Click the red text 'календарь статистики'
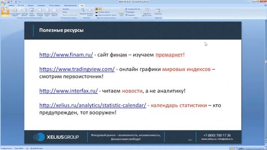267x150 pixels. [x=179, y=105]
